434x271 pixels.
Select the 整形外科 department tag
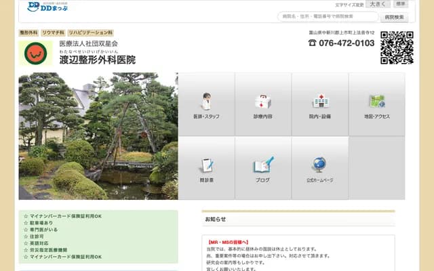(x=28, y=33)
